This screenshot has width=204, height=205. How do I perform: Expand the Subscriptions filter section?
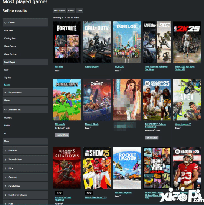tap(25, 159)
